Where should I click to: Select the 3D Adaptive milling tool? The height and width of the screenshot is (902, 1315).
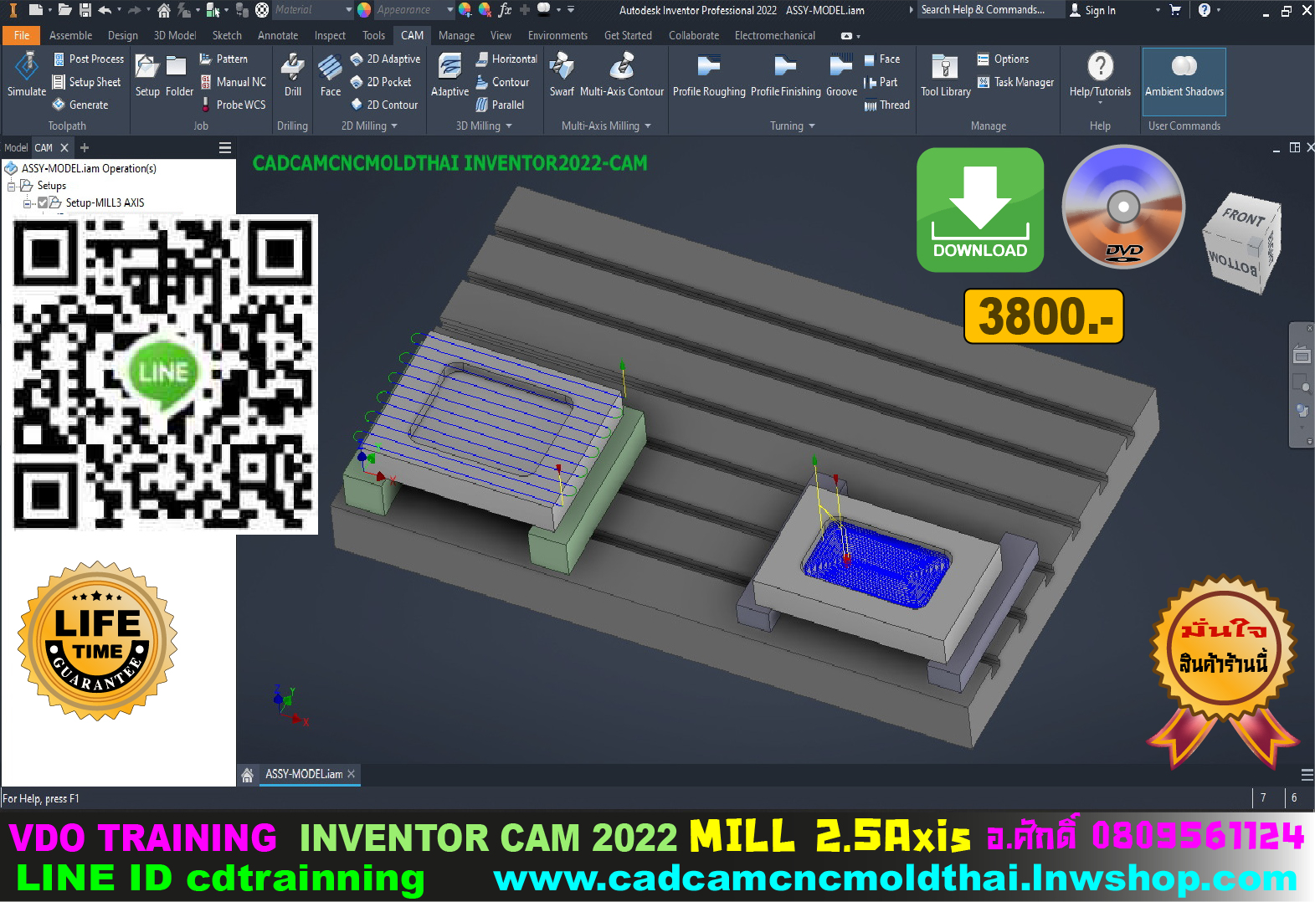click(x=449, y=74)
